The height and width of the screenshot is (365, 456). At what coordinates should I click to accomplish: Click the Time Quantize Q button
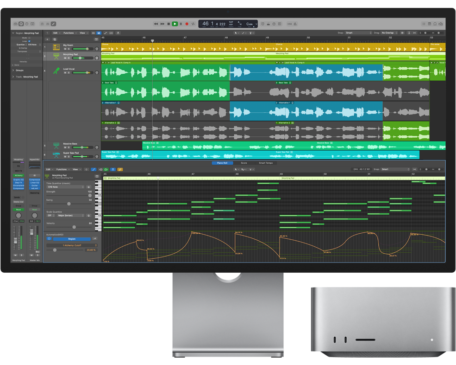(x=89, y=187)
